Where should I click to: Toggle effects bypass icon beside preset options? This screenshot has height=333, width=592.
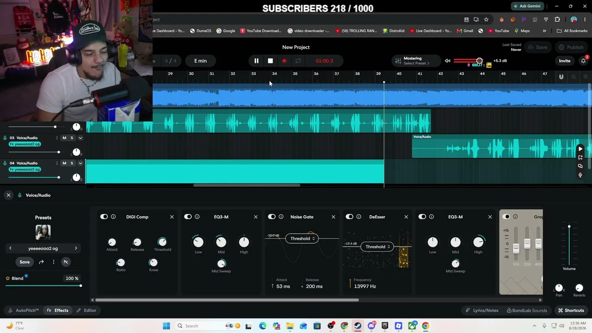[66, 262]
